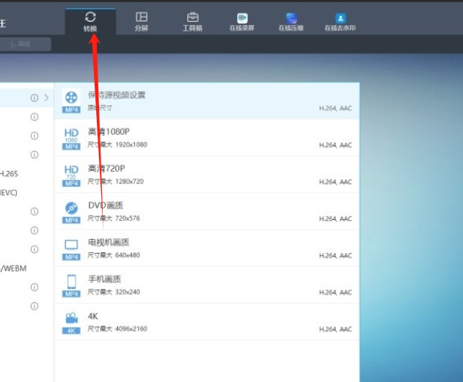Click H.264, AAC on the 4K row
463x382 pixels.
pos(335,329)
